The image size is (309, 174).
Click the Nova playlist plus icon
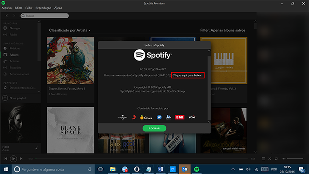point(5,98)
